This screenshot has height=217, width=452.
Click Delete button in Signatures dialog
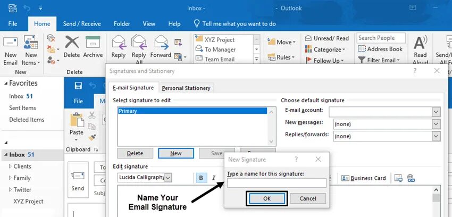pos(135,154)
